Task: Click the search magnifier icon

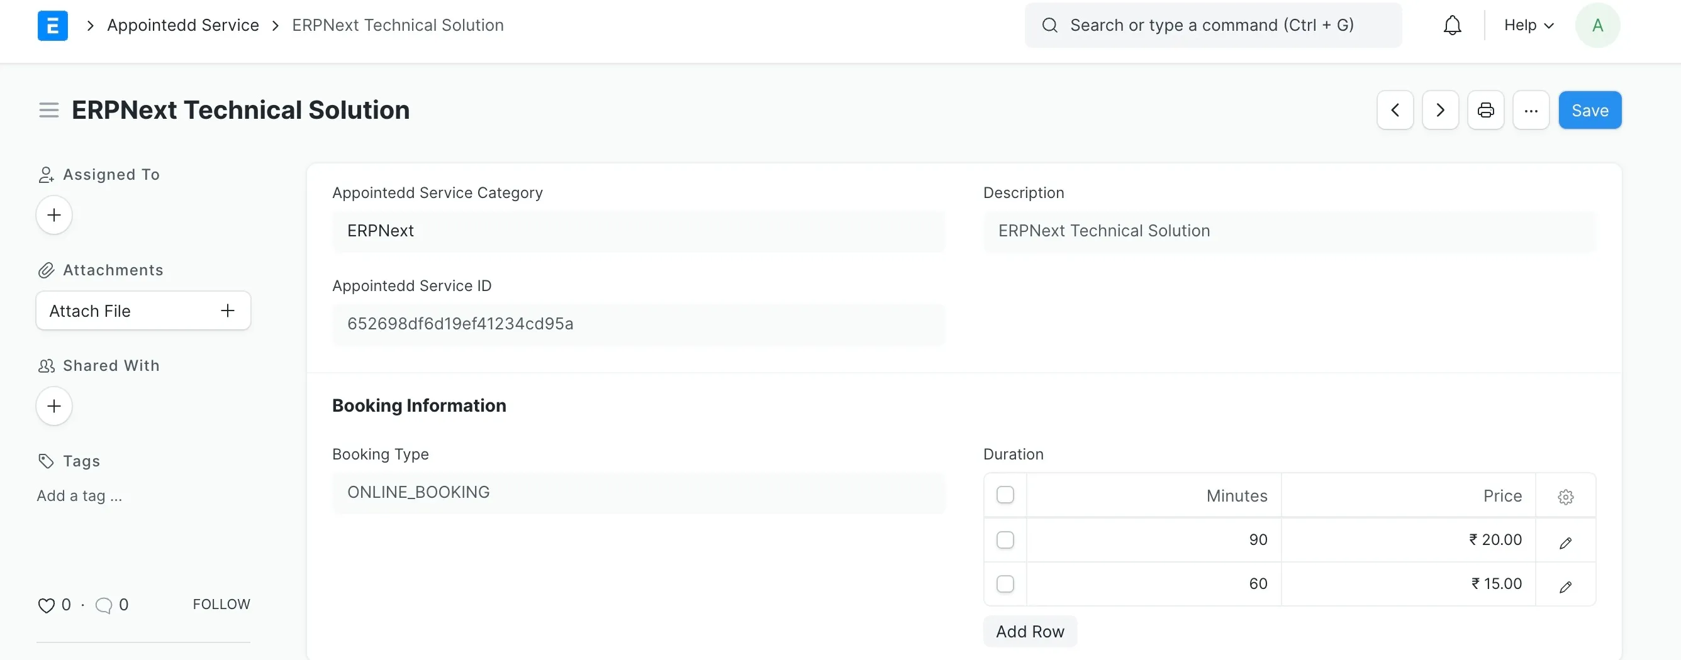Action: point(1049,25)
